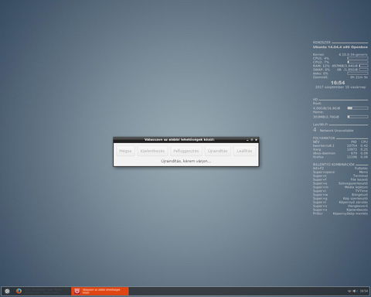The width and height of the screenshot is (371, 297).
Task: Minimize the logout dialog window
Action: pyautogui.click(x=247, y=140)
